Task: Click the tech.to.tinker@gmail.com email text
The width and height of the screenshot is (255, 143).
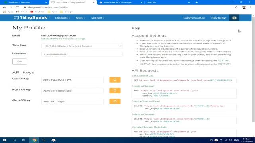Action: point(59,35)
